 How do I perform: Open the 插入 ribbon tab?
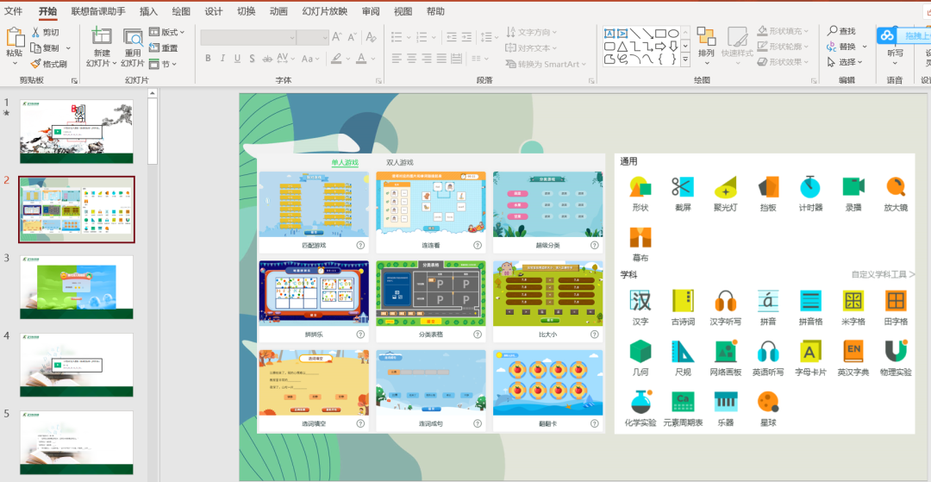148,11
